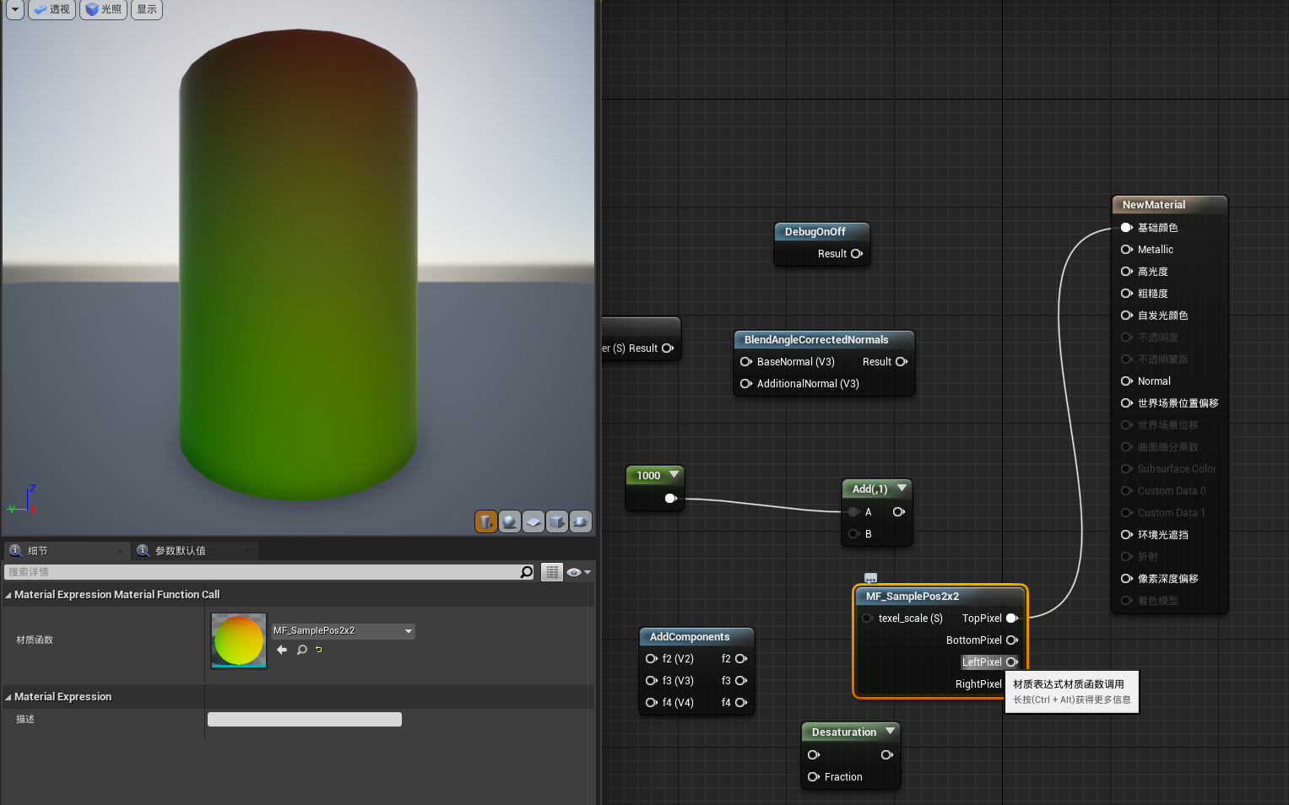Switch preview mesh to sphere
The width and height of the screenshot is (1289, 805).
tap(509, 522)
